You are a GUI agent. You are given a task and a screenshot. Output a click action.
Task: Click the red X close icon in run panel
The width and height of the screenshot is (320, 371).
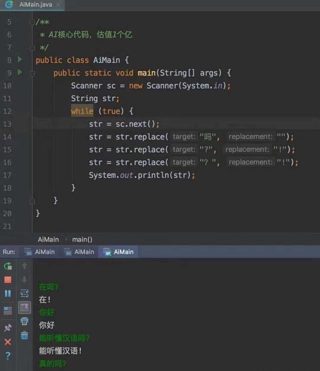7,342
